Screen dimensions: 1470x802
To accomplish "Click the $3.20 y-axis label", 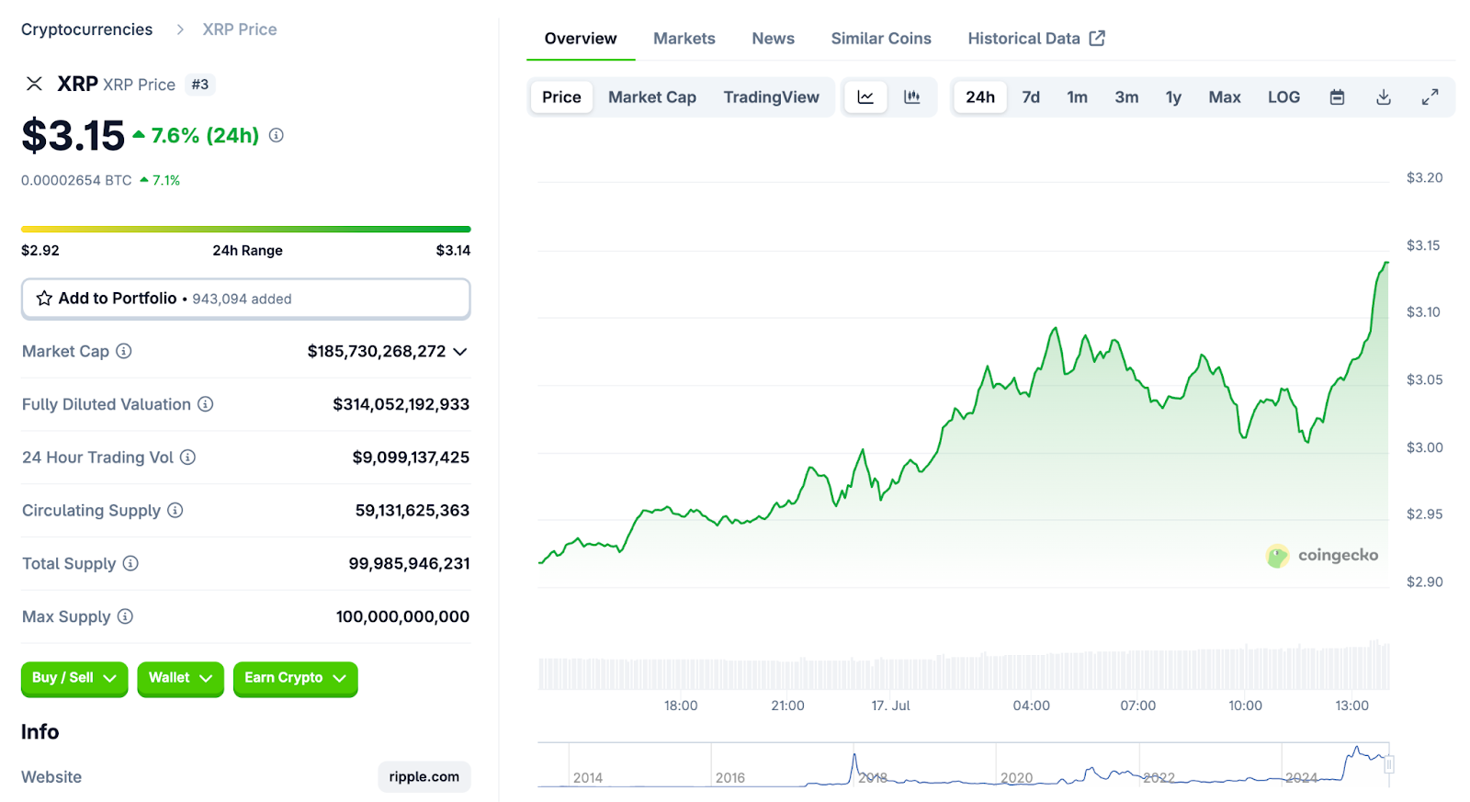I will [1424, 177].
